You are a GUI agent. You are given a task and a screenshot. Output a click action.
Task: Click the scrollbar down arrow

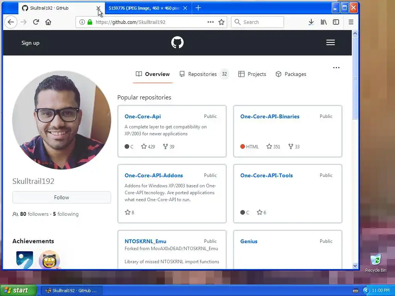pos(355,266)
